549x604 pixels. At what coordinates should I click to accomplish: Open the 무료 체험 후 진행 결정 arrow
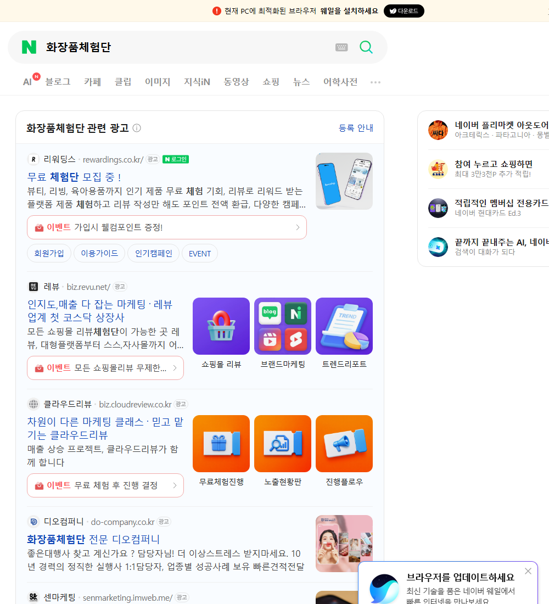[x=175, y=485]
